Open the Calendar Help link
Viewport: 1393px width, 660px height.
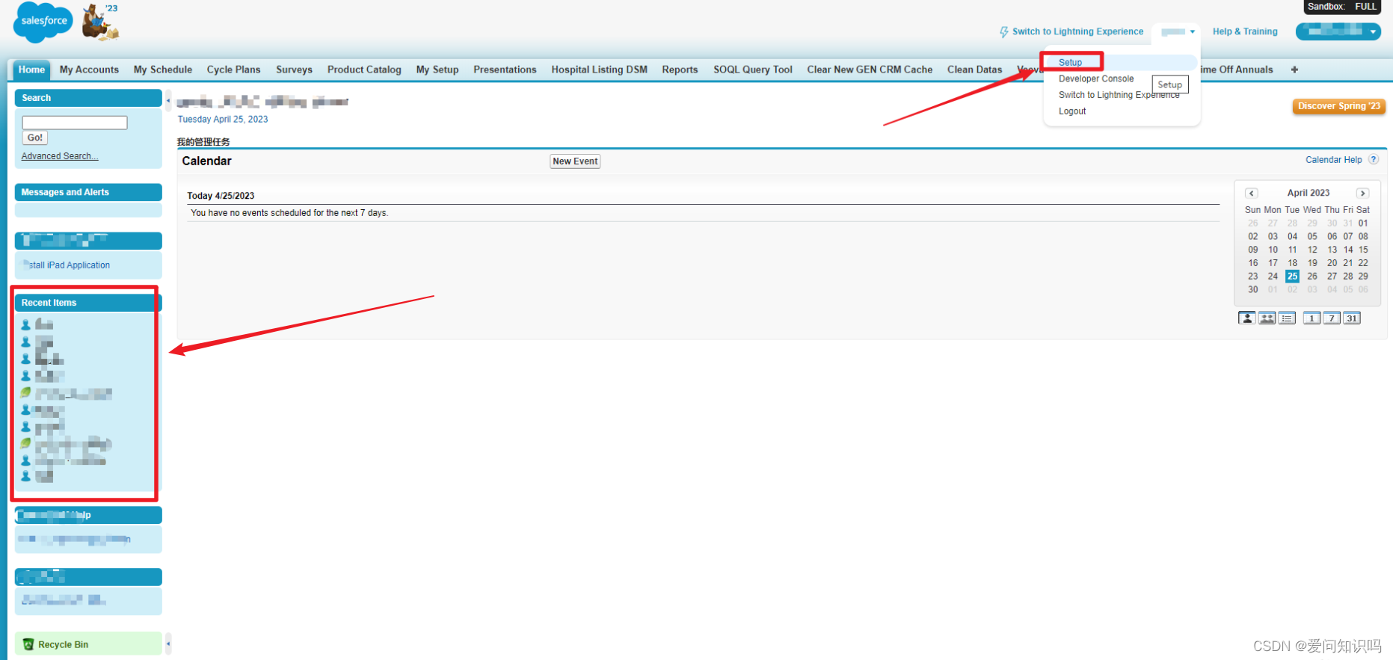click(x=1333, y=160)
